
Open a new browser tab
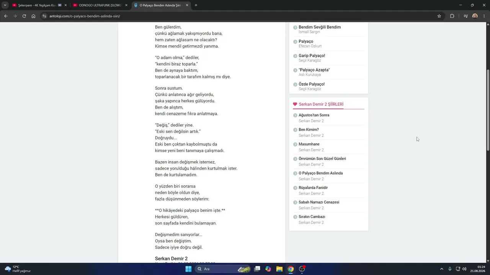coord(196,5)
